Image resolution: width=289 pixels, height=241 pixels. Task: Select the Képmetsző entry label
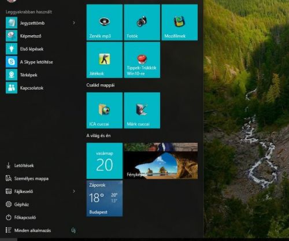(x=31, y=36)
